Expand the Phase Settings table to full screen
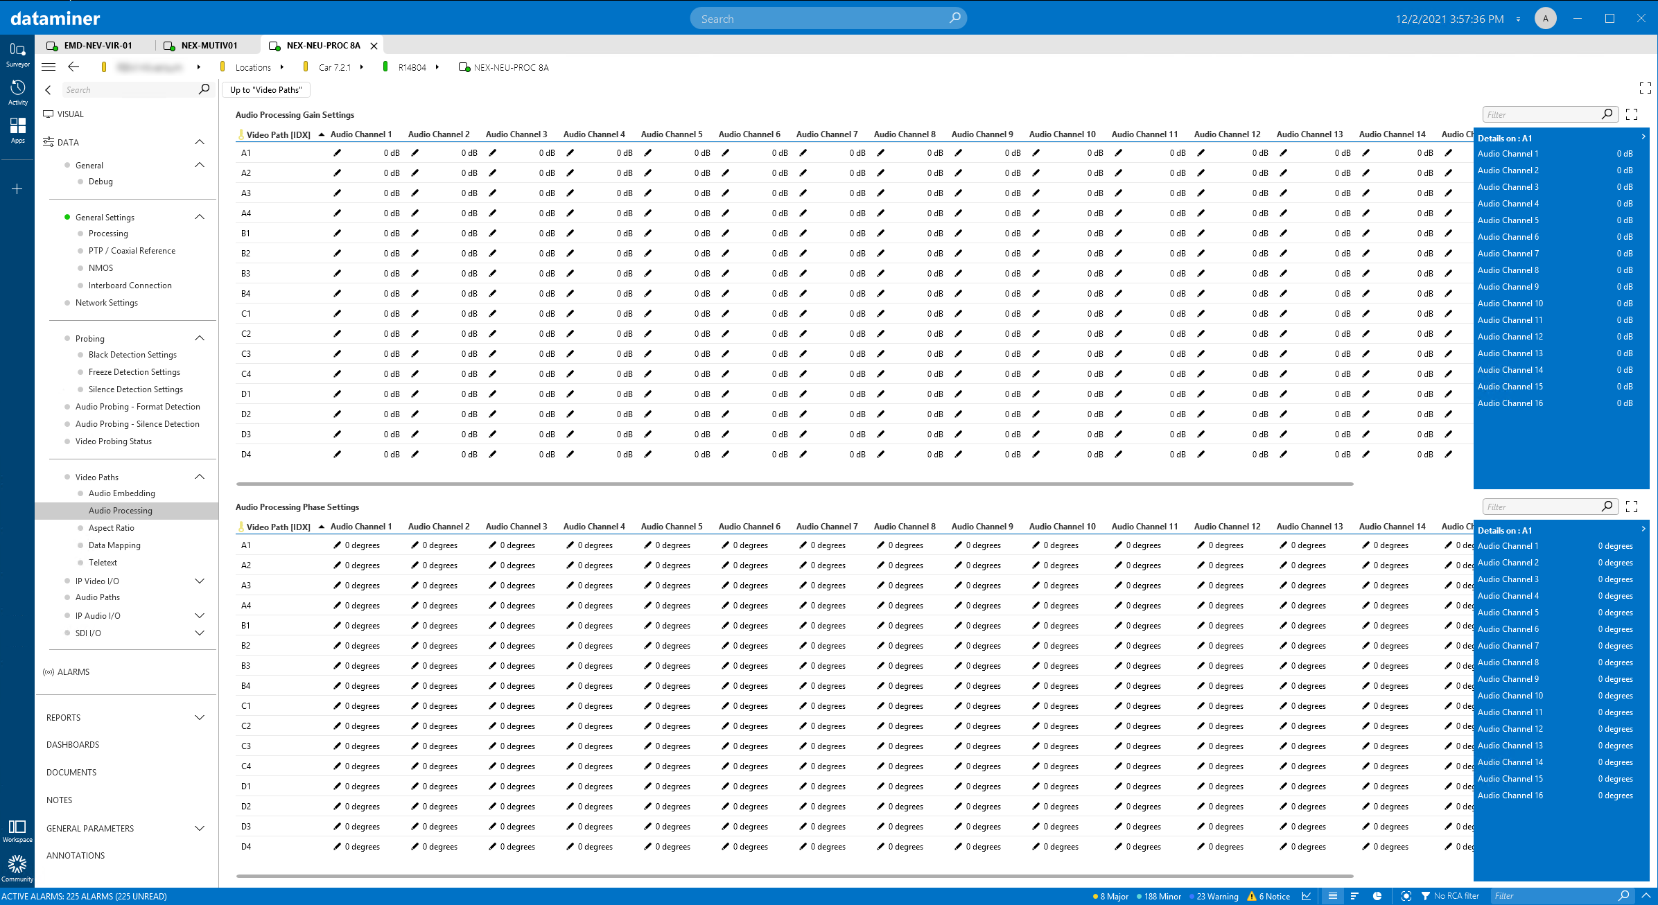This screenshot has width=1658, height=905. [1632, 507]
